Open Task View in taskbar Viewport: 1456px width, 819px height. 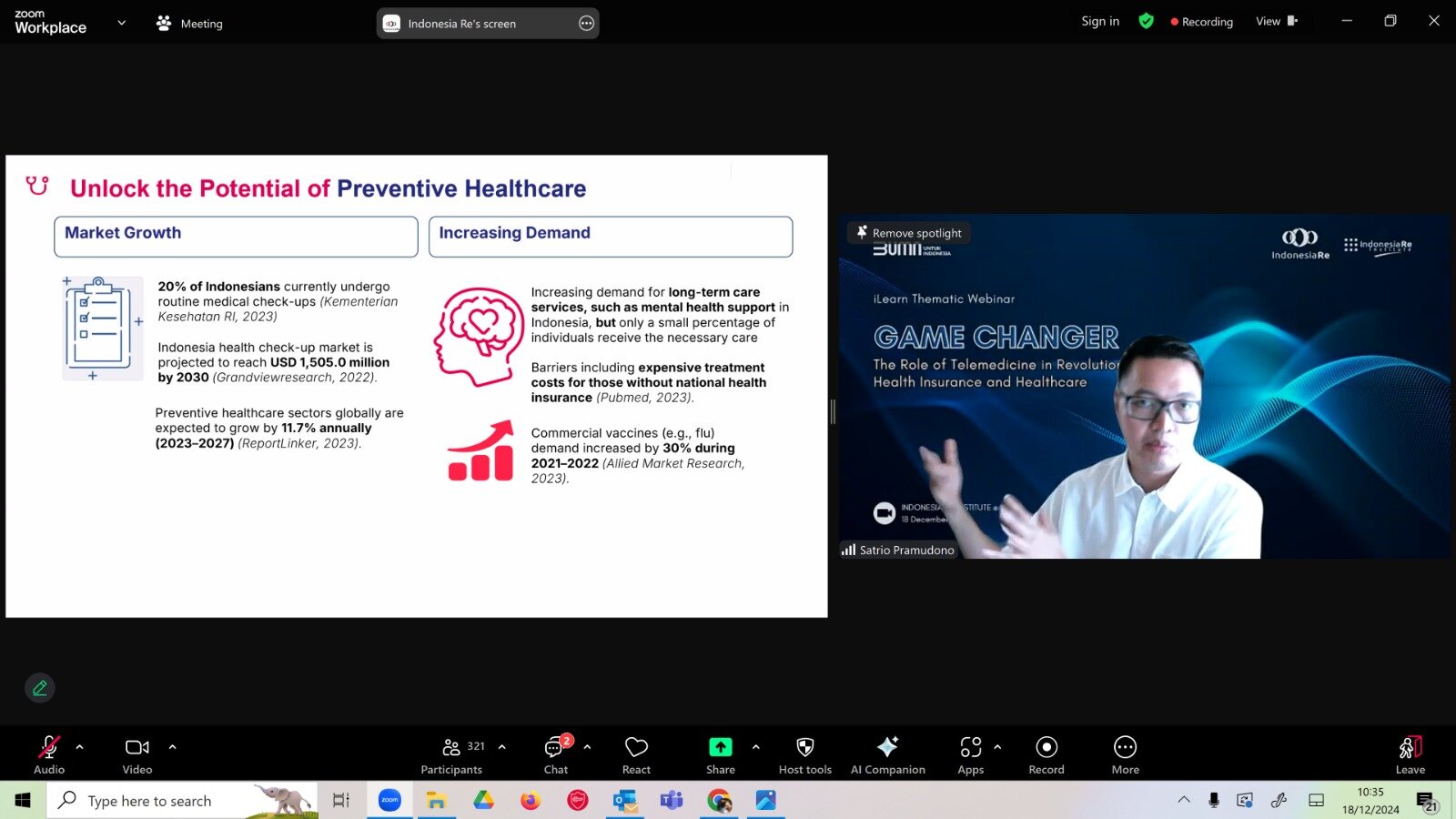coord(341,800)
